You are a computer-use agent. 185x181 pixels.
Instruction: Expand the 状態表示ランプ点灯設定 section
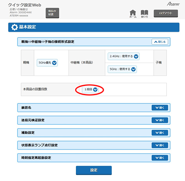click(x=160, y=145)
